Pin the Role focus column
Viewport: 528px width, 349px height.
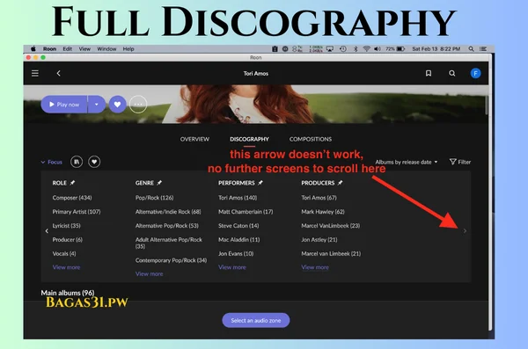[x=72, y=183]
